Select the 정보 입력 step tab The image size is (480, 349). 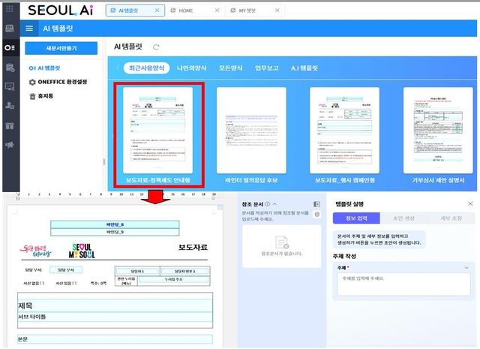click(356, 218)
